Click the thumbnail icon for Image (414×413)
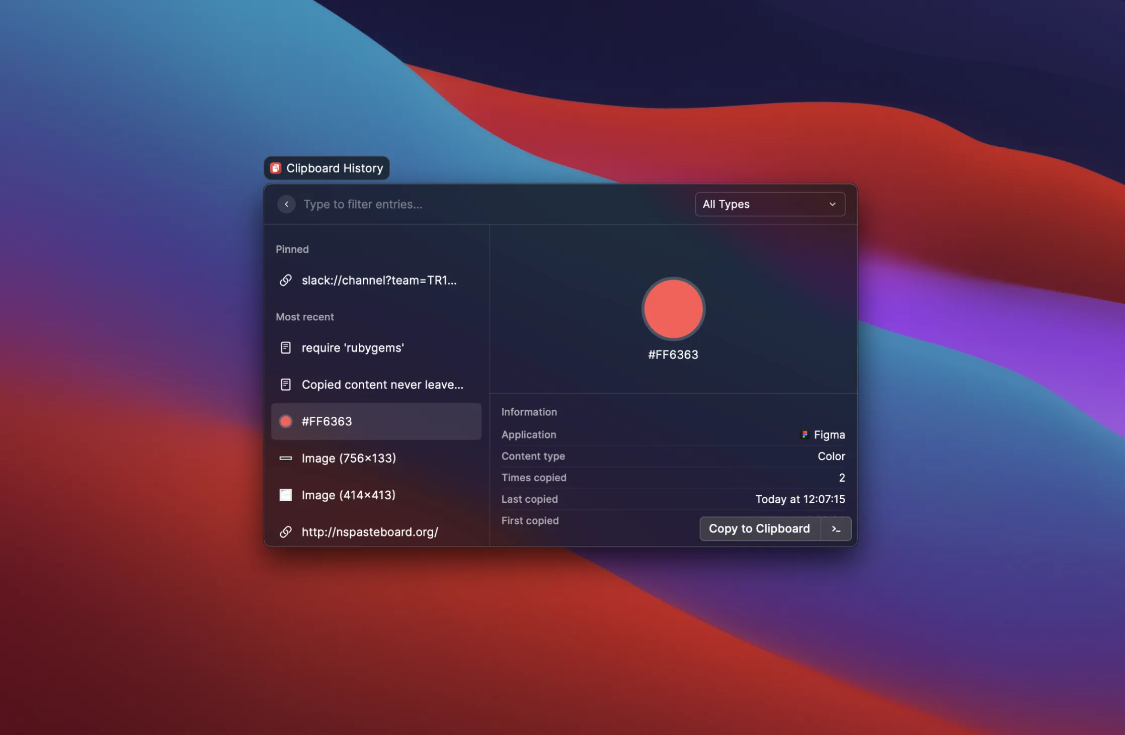This screenshot has height=735, width=1125. tap(286, 495)
